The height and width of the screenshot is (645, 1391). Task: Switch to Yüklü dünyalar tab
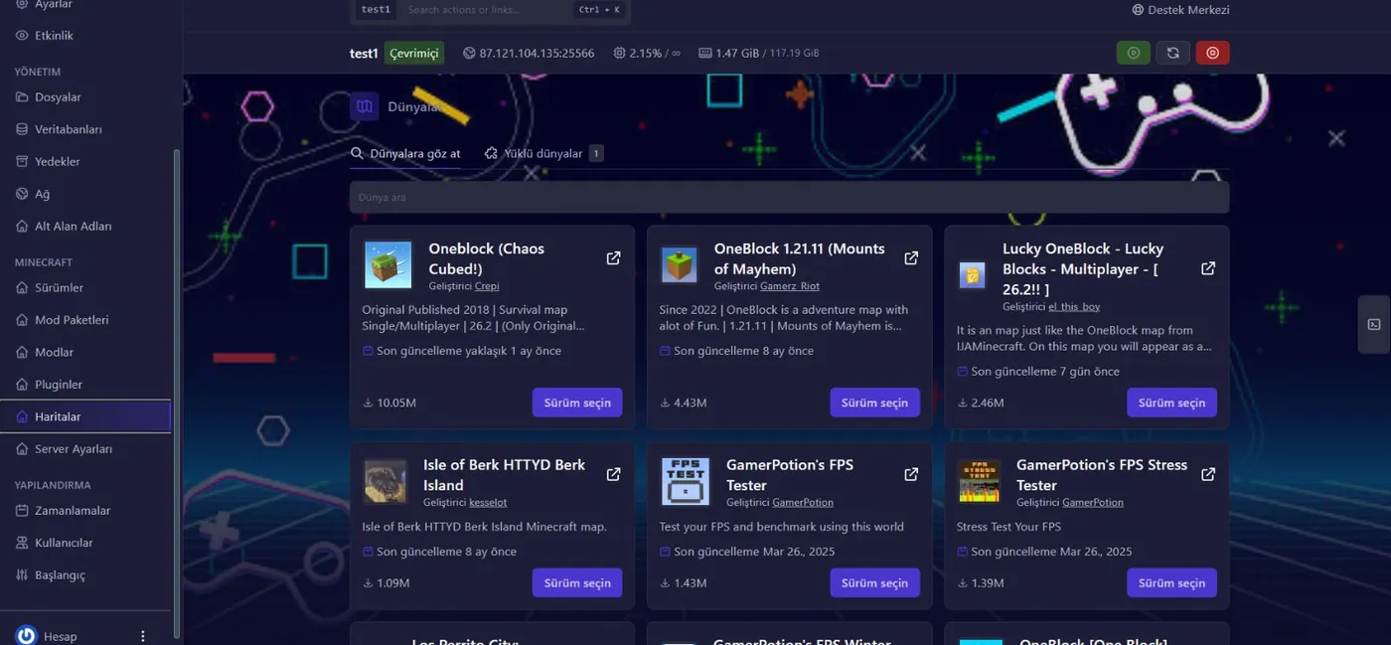(543, 154)
